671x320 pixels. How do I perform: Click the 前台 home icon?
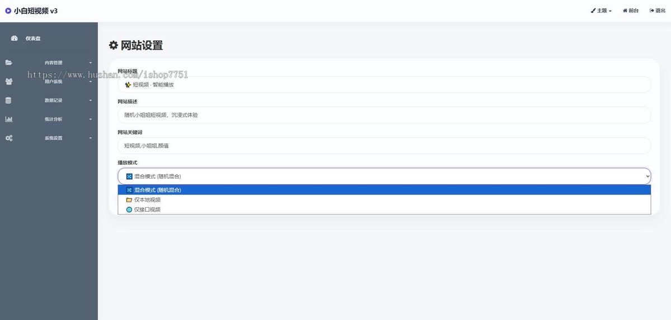click(625, 11)
